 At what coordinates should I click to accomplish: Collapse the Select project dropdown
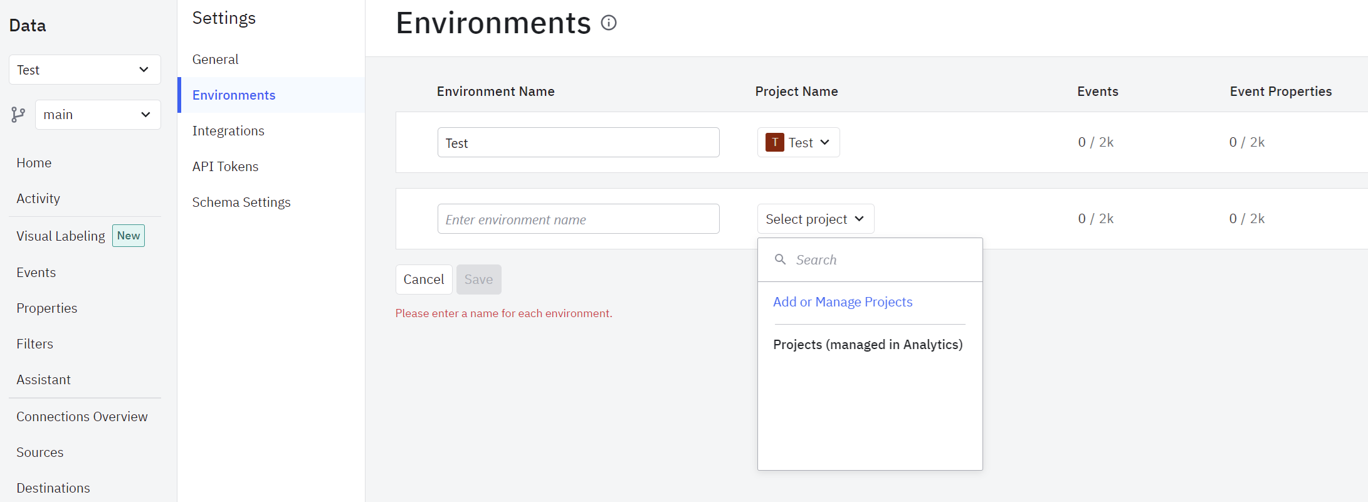(x=815, y=219)
